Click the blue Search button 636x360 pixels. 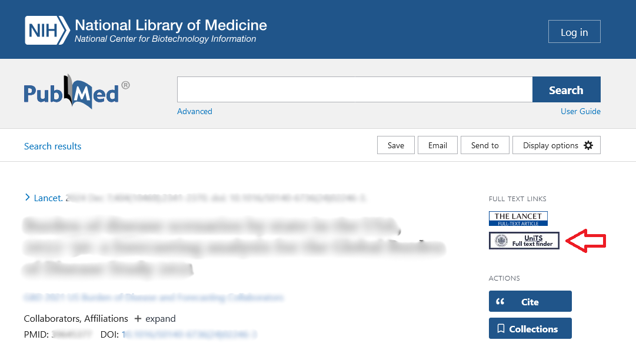point(566,90)
